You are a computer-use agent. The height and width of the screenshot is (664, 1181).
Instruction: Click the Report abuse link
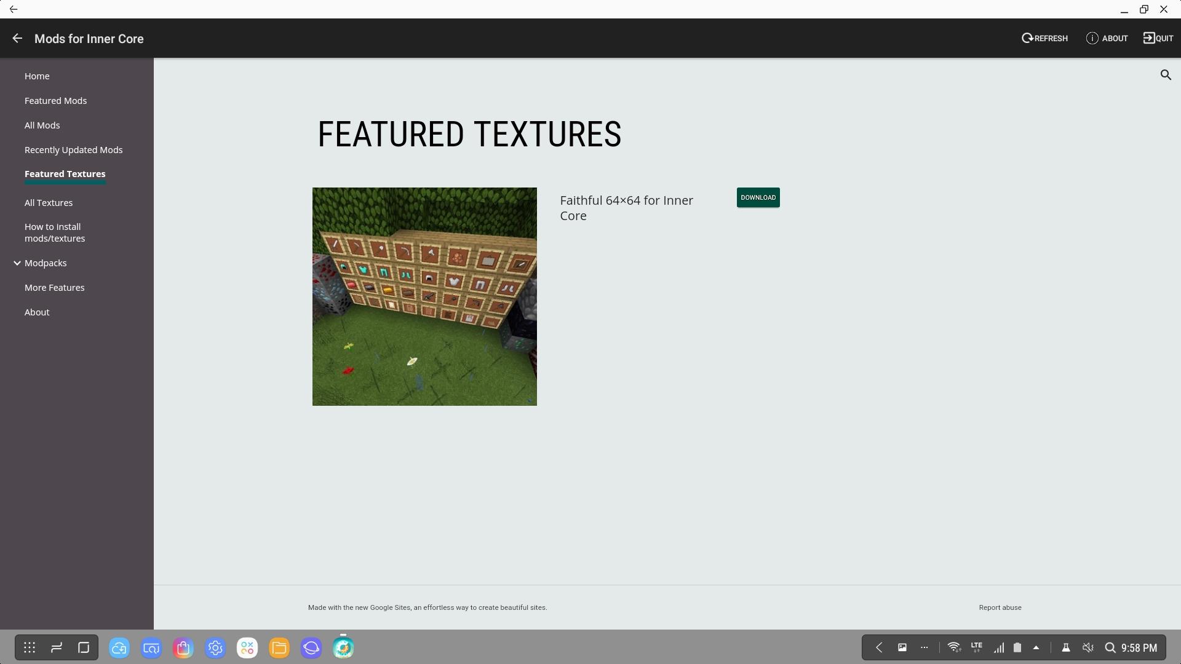pyautogui.click(x=1000, y=607)
